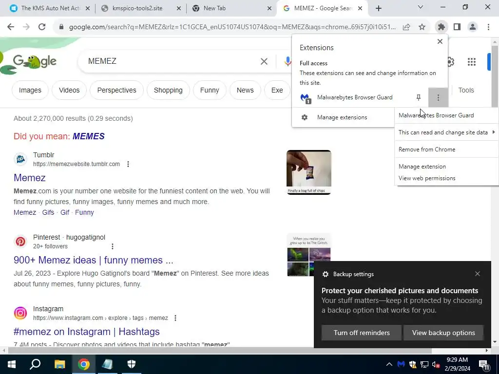This screenshot has height=374, width=499.
Task: Dismiss the Backup settings notification
Action: point(478,274)
